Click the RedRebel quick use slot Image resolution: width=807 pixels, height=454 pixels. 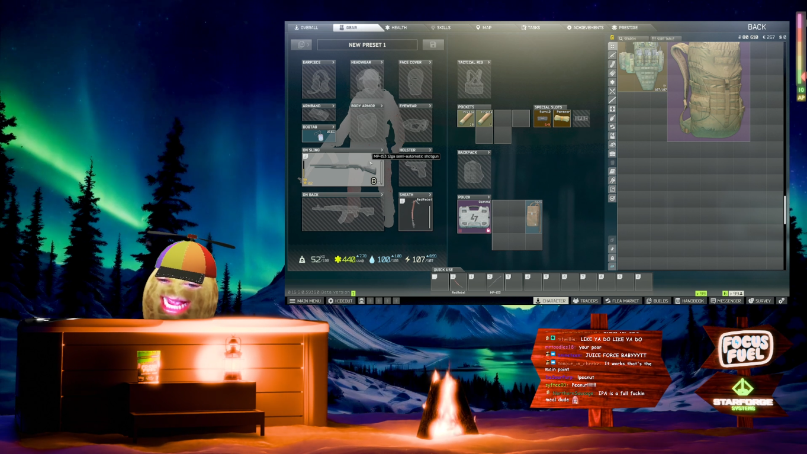458,282
